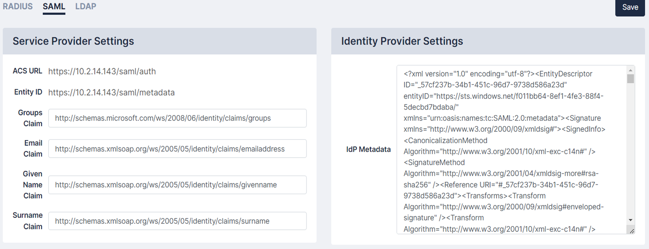
Task: Click the Service Provider Settings header
Action: click(x=73, y=41)
